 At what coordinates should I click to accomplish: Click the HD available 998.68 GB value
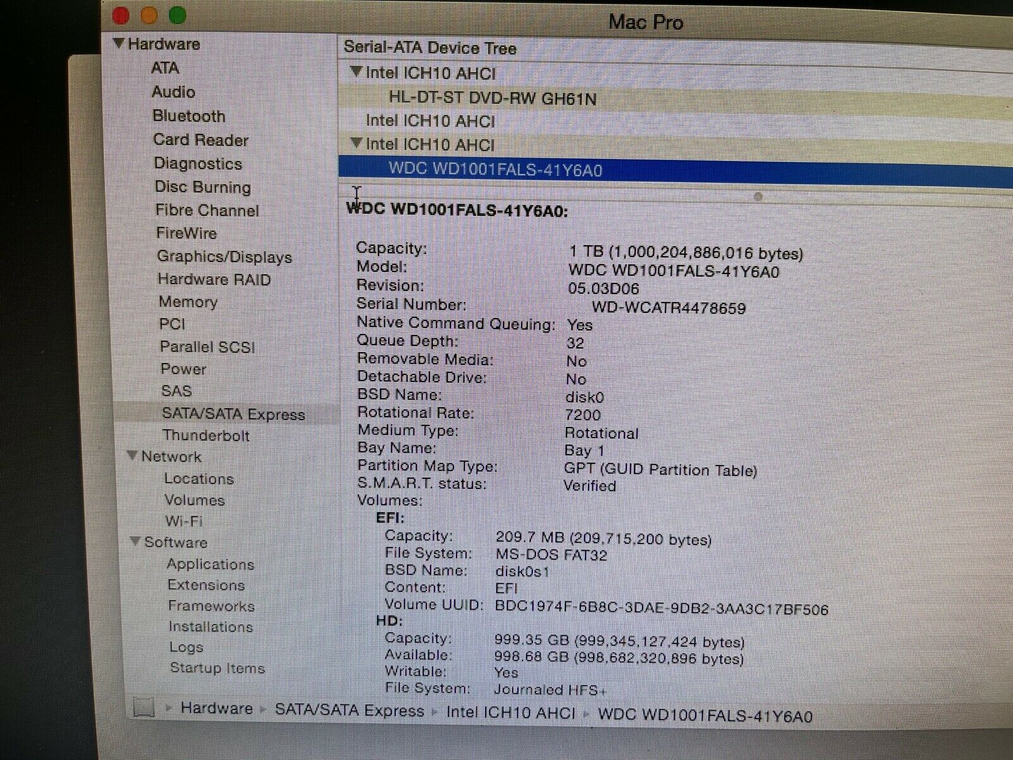pos(619,658)
